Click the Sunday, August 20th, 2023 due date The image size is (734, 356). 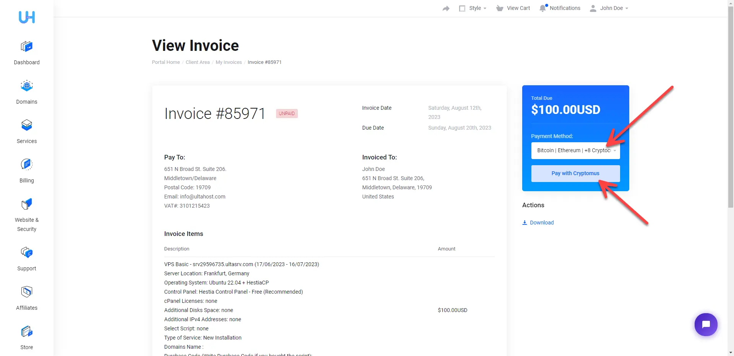click(x=460, y=128)
